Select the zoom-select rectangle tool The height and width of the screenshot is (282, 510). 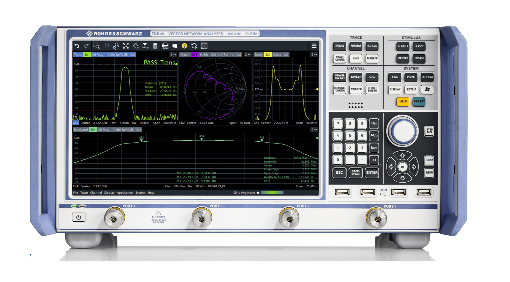point(96,46)
